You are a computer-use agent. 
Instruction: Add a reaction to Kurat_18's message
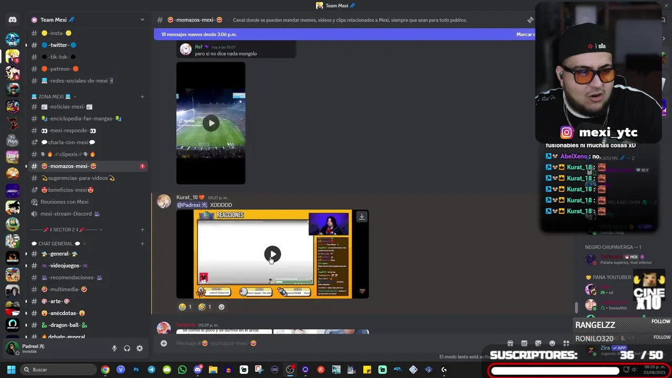pyautogui.click(x=222, y=307)
